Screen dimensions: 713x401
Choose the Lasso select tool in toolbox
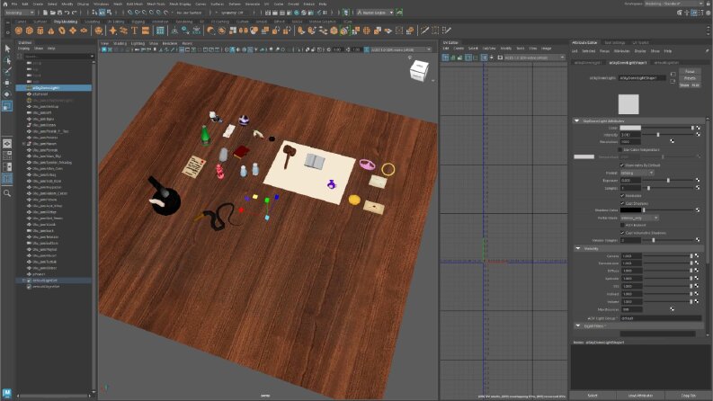(7, 59)
